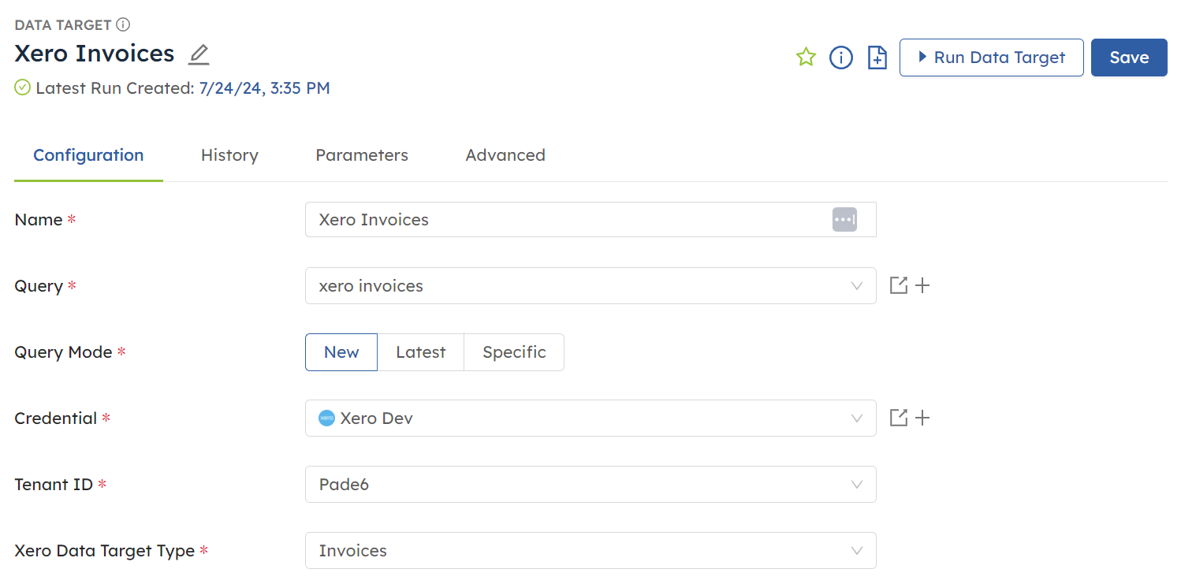This screenshot has height=580, width=1181.
Task: Create a new query with the plus icon
Action: pyautogui.click(x=922, y=285)
